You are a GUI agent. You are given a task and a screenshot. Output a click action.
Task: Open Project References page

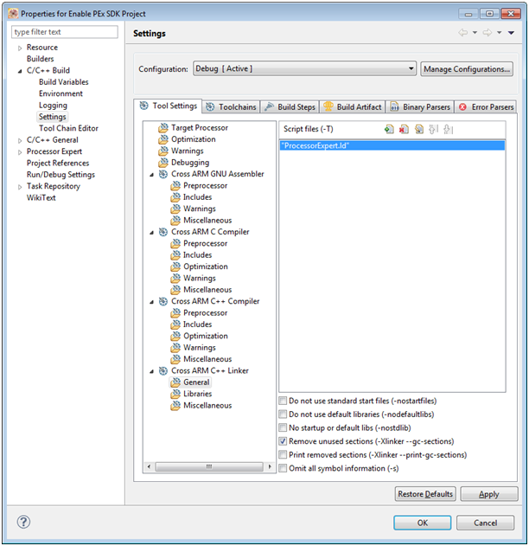click(58, 163)
